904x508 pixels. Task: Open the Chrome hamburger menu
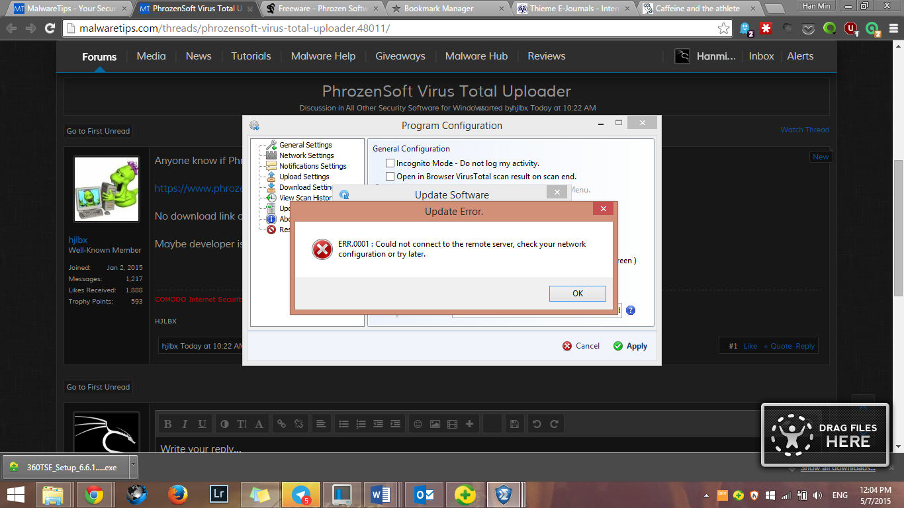click(x=892, y=29)
